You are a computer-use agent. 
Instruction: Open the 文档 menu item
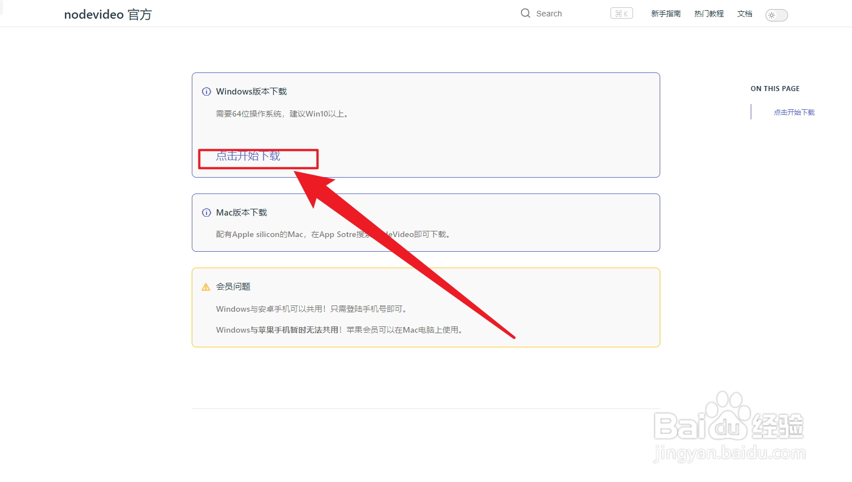(x=745, y=14)
